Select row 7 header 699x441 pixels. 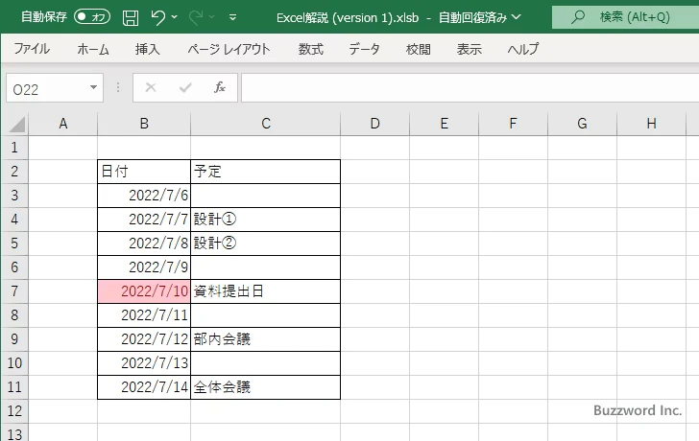(x=14, y=291)
